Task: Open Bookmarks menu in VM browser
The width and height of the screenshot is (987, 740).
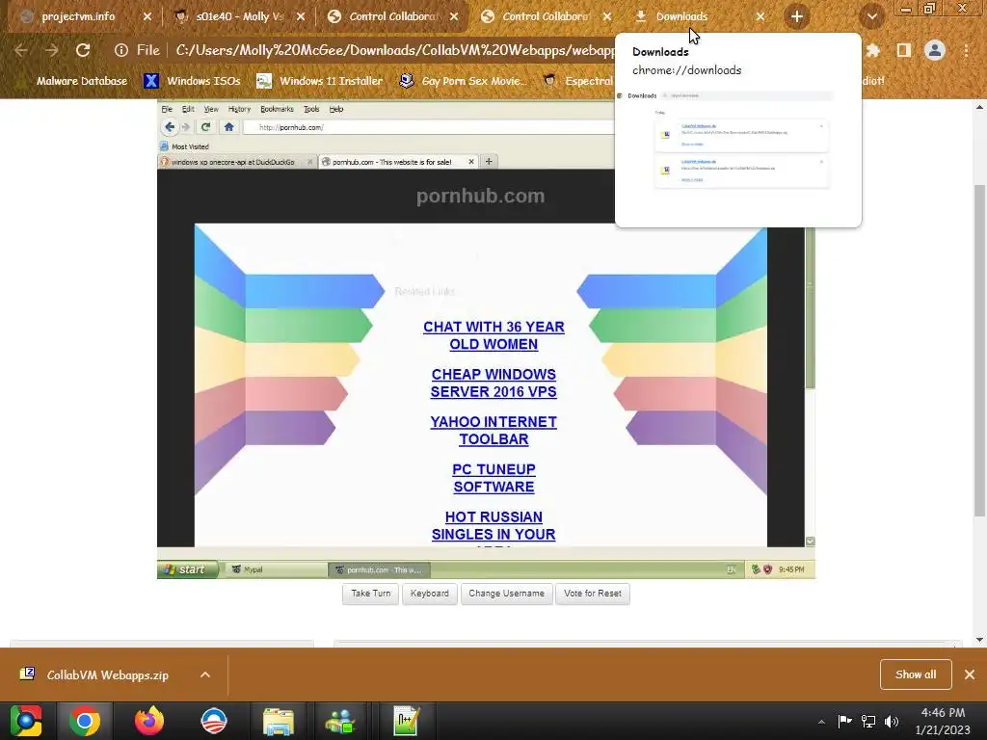Action: click(x=277, y=109)
